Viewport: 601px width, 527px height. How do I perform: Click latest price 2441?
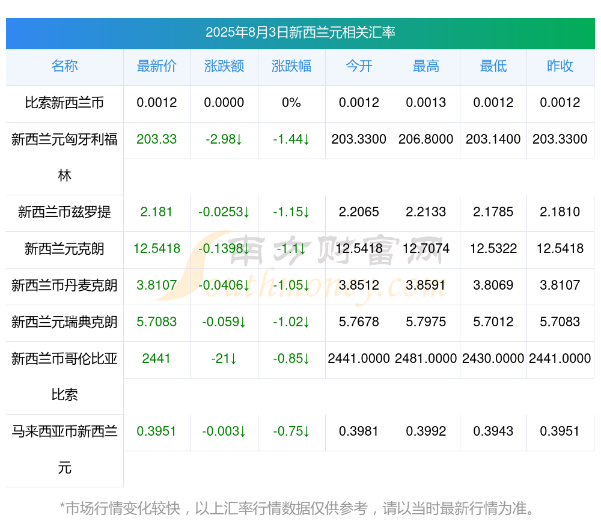click(x=156, y=358)
